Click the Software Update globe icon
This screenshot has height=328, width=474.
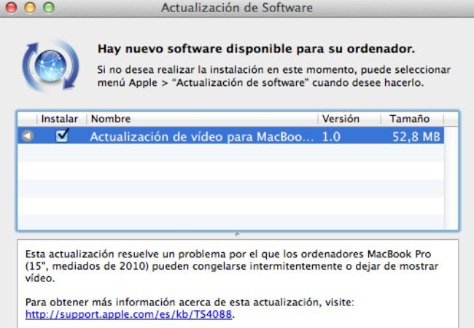[x=49, y=65]
